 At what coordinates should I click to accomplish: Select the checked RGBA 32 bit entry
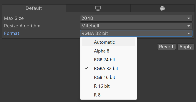106,68
